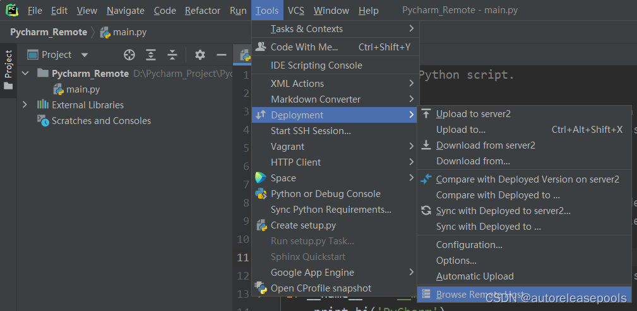The height and width of the screenshot is (311, 637).
Task: Open the Project view dropdown arrow
Action: coord(84,55)
